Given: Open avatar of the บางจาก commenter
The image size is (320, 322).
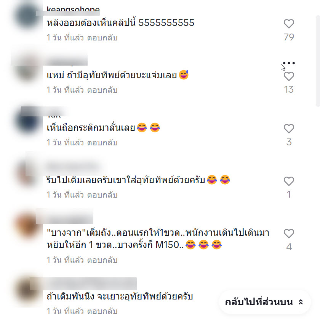Looking at the screenshot, I should click(x=27, y=225).
